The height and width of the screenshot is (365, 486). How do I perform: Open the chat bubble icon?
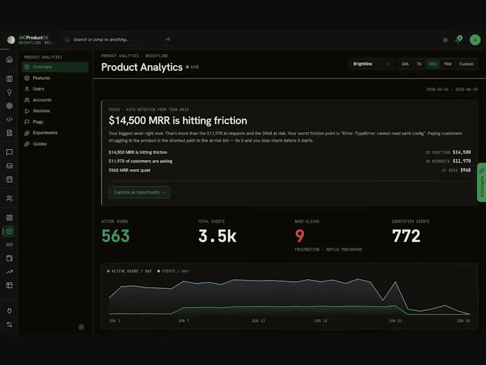pos(10,152)
